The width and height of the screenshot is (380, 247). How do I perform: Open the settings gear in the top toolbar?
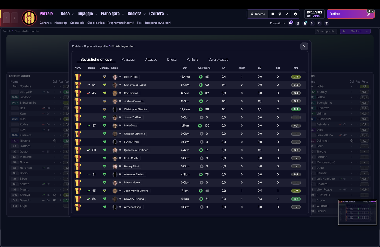coord(295,14)
